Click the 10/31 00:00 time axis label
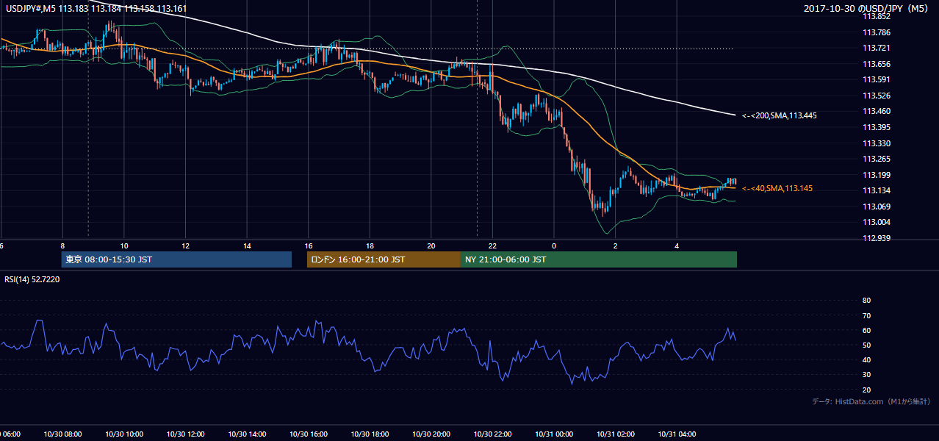 pos(554,434)
